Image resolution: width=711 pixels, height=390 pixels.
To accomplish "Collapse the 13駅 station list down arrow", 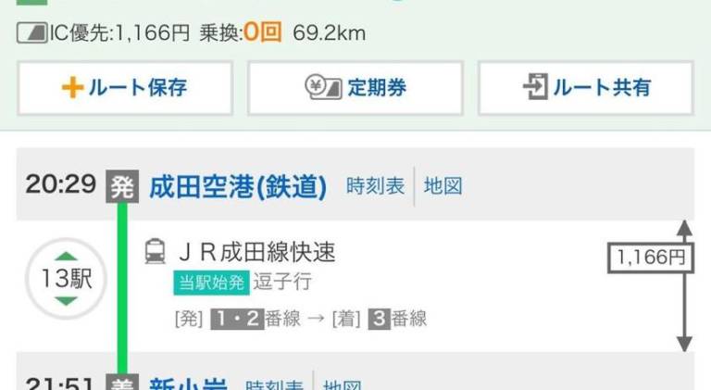I will (x=67, y=301).
